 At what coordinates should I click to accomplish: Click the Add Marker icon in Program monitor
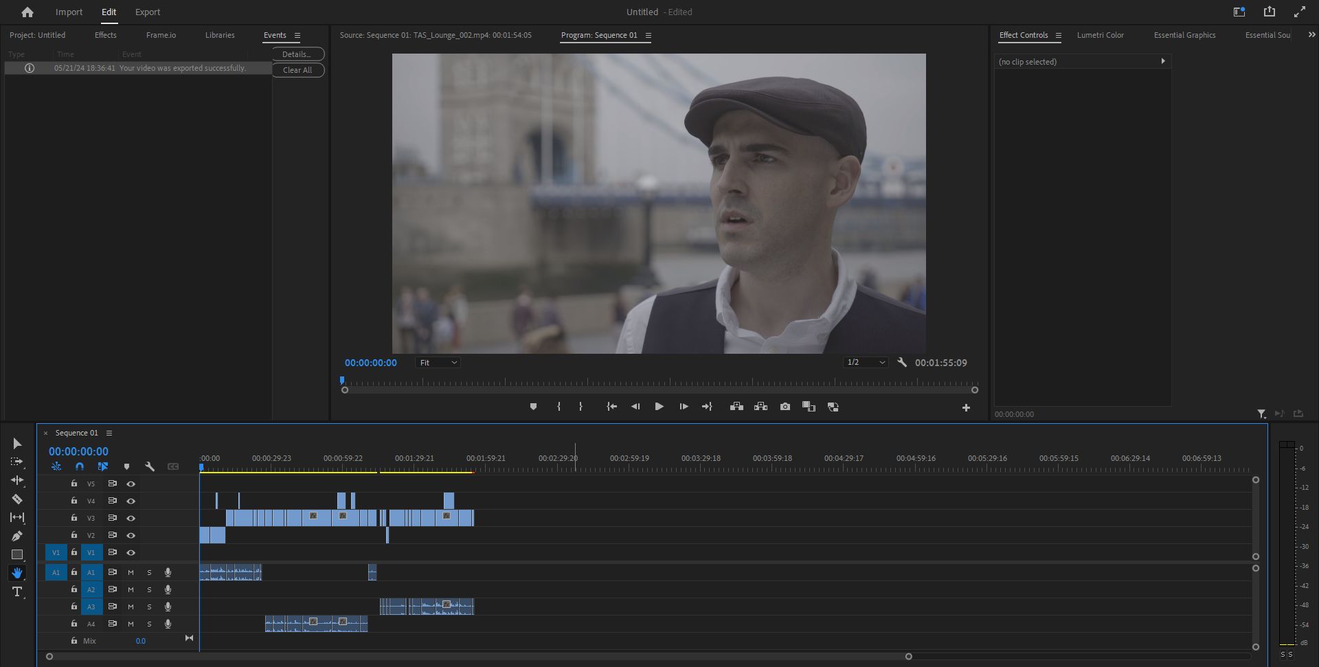coord(533,407)
